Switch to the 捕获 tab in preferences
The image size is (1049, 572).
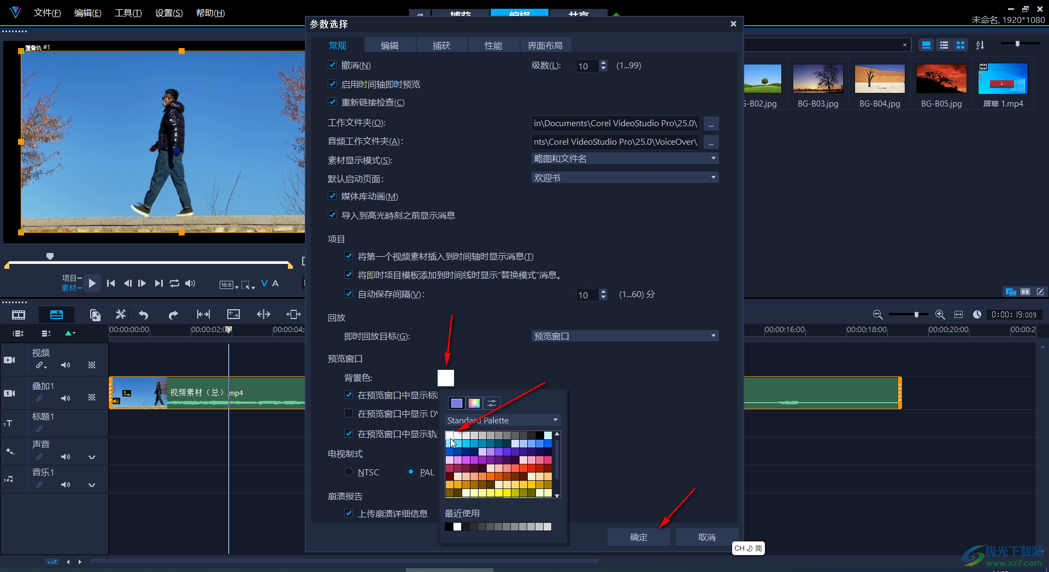coord(441,45)
